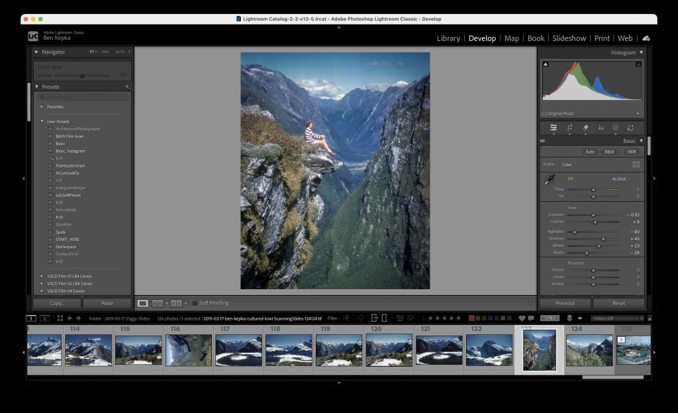
Task: Collapse the Presets panel
Action: 37,87
